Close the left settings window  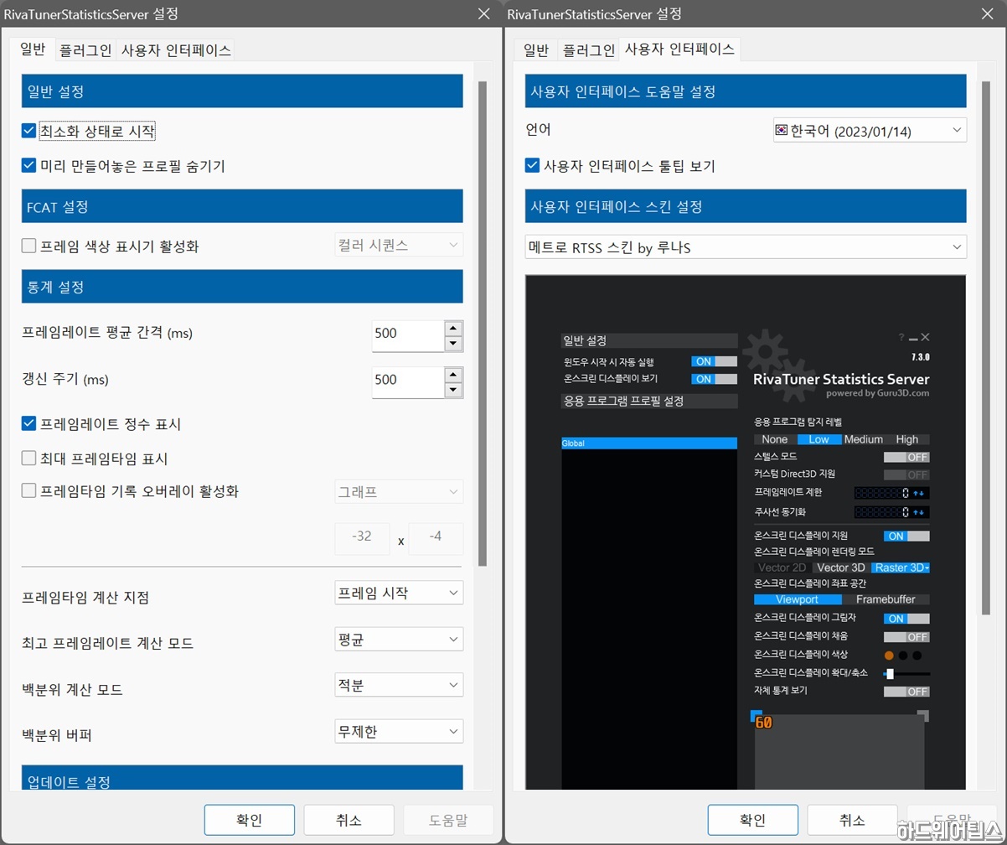click(x=483, y=13)
